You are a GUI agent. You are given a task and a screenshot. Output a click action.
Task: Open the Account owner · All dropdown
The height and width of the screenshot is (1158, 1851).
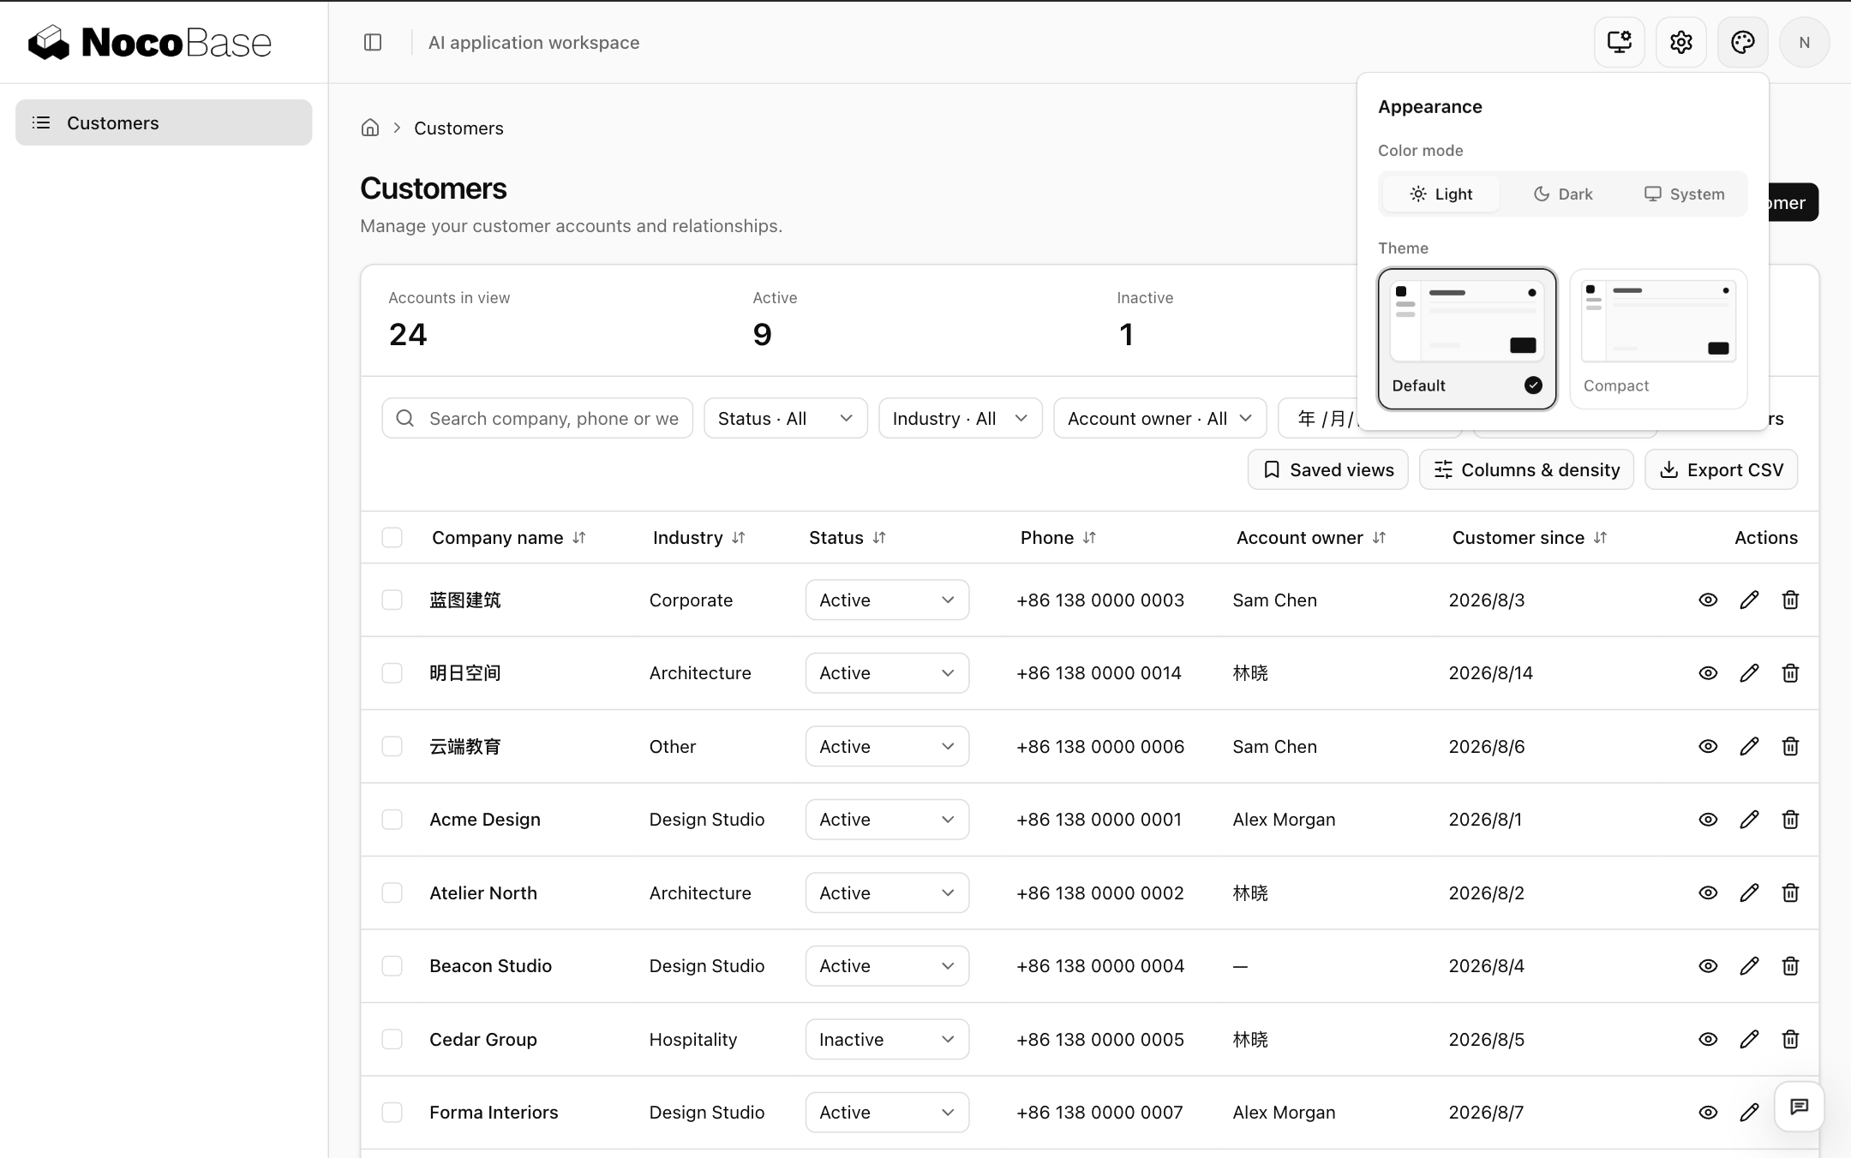click(x=1160, y=418)
